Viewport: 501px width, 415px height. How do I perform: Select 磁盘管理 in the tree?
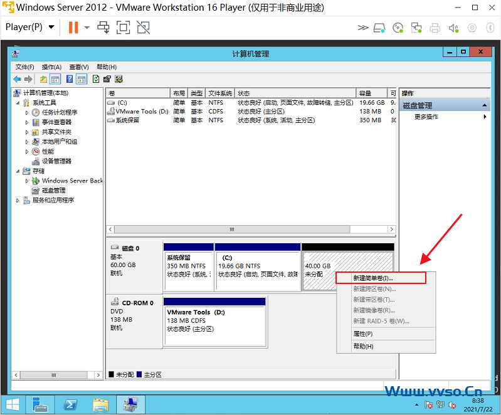54,191
